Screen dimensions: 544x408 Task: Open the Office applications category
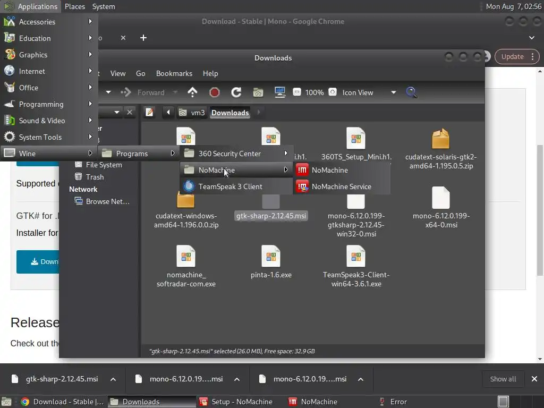tap(49, 88)
